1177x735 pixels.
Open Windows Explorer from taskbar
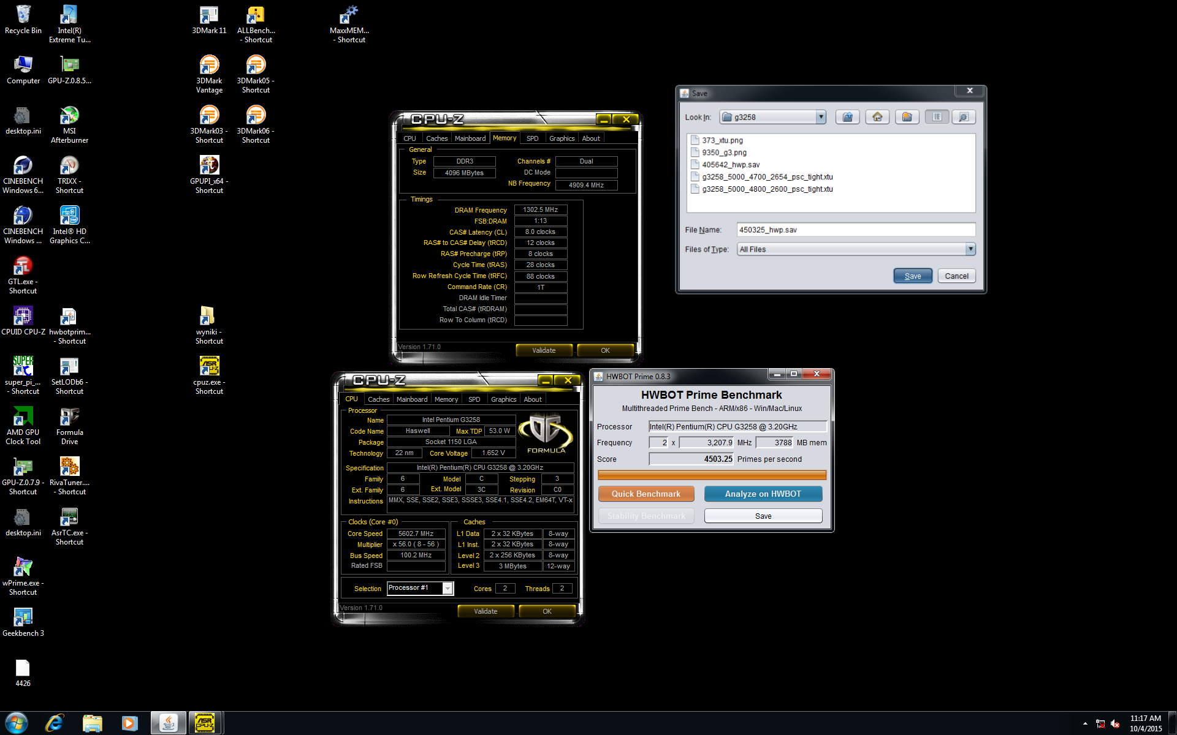92,723
